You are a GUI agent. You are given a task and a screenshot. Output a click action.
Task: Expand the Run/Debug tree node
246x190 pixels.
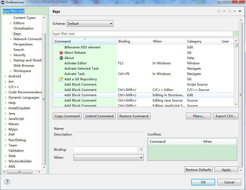click(x=6, y=140)
